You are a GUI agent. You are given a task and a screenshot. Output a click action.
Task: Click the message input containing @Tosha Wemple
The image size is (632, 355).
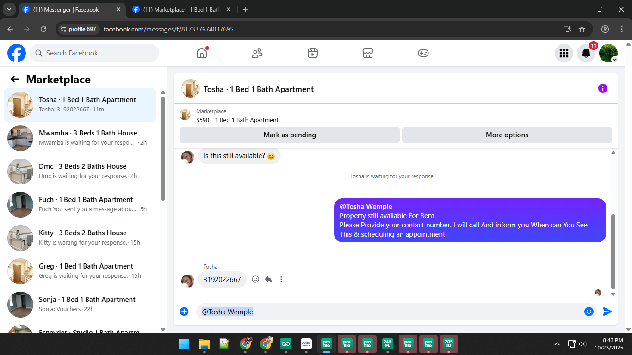point(389,312)
